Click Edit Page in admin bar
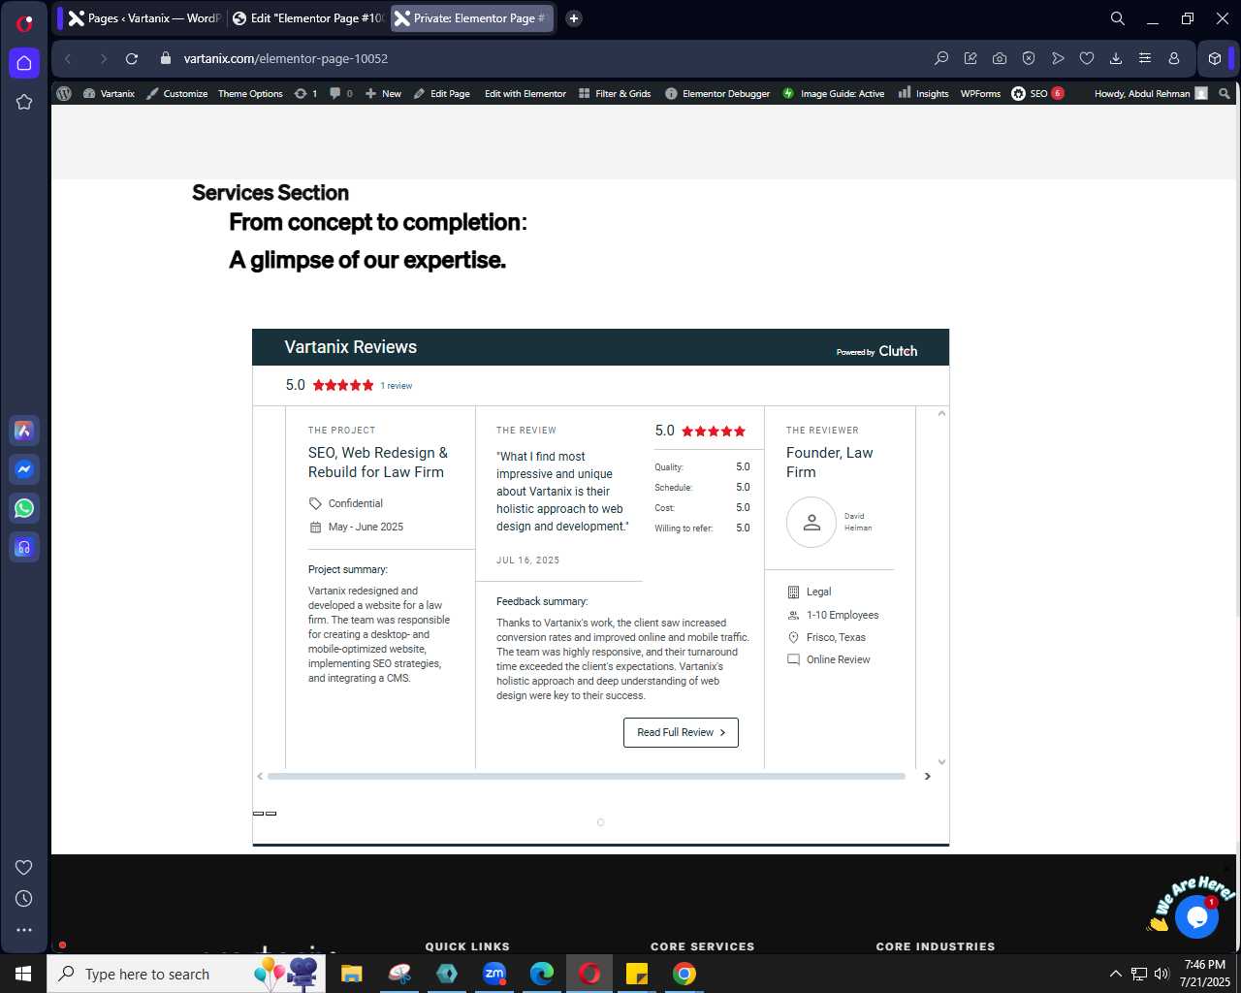The image size is (1241, 993). click(x=441, y=93)
